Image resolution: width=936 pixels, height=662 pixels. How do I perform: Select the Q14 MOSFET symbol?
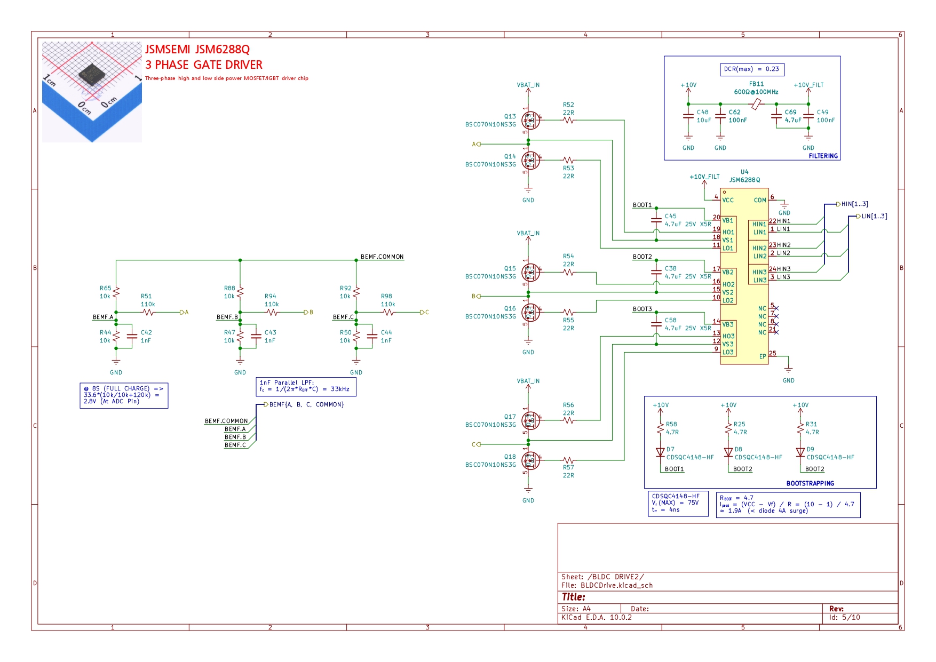530,160
